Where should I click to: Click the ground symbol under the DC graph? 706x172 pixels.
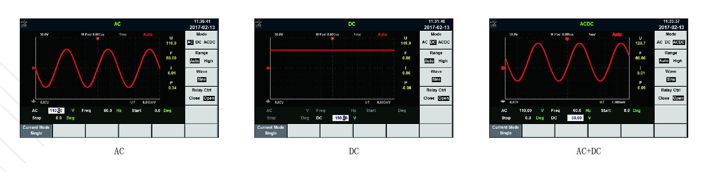tap(268, 101)
